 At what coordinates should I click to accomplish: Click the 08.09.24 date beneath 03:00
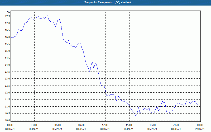(x=33, y=129)
